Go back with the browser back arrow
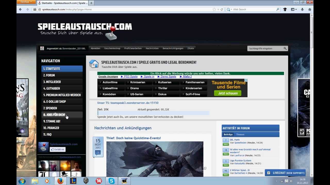Viewport: 330px width, 185px height. tap(20, 10)
